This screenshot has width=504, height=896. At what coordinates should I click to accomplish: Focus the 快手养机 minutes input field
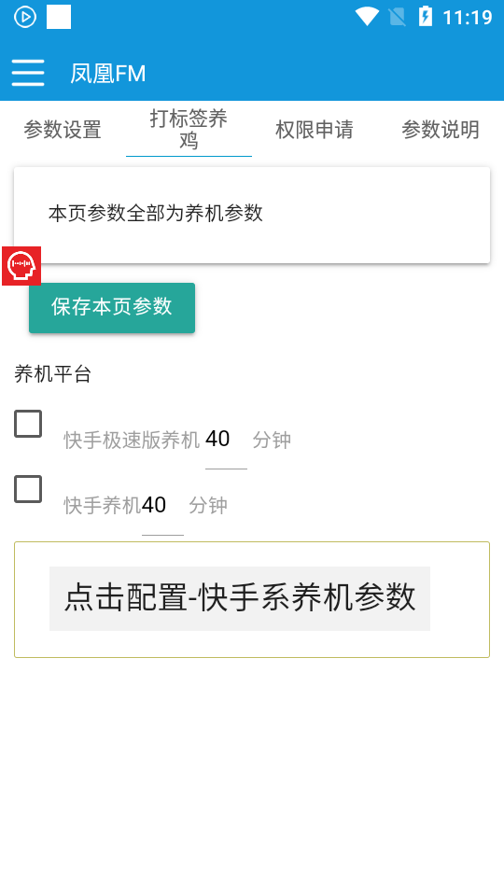click(162, 510)
